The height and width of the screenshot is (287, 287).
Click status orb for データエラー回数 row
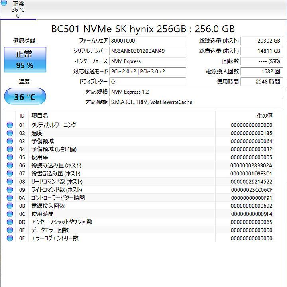click(10, 230)
